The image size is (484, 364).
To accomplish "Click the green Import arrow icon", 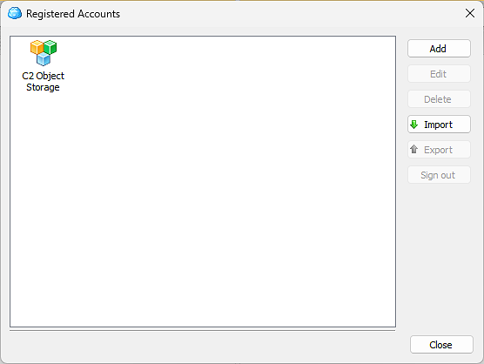I will (x=414, y=125).
